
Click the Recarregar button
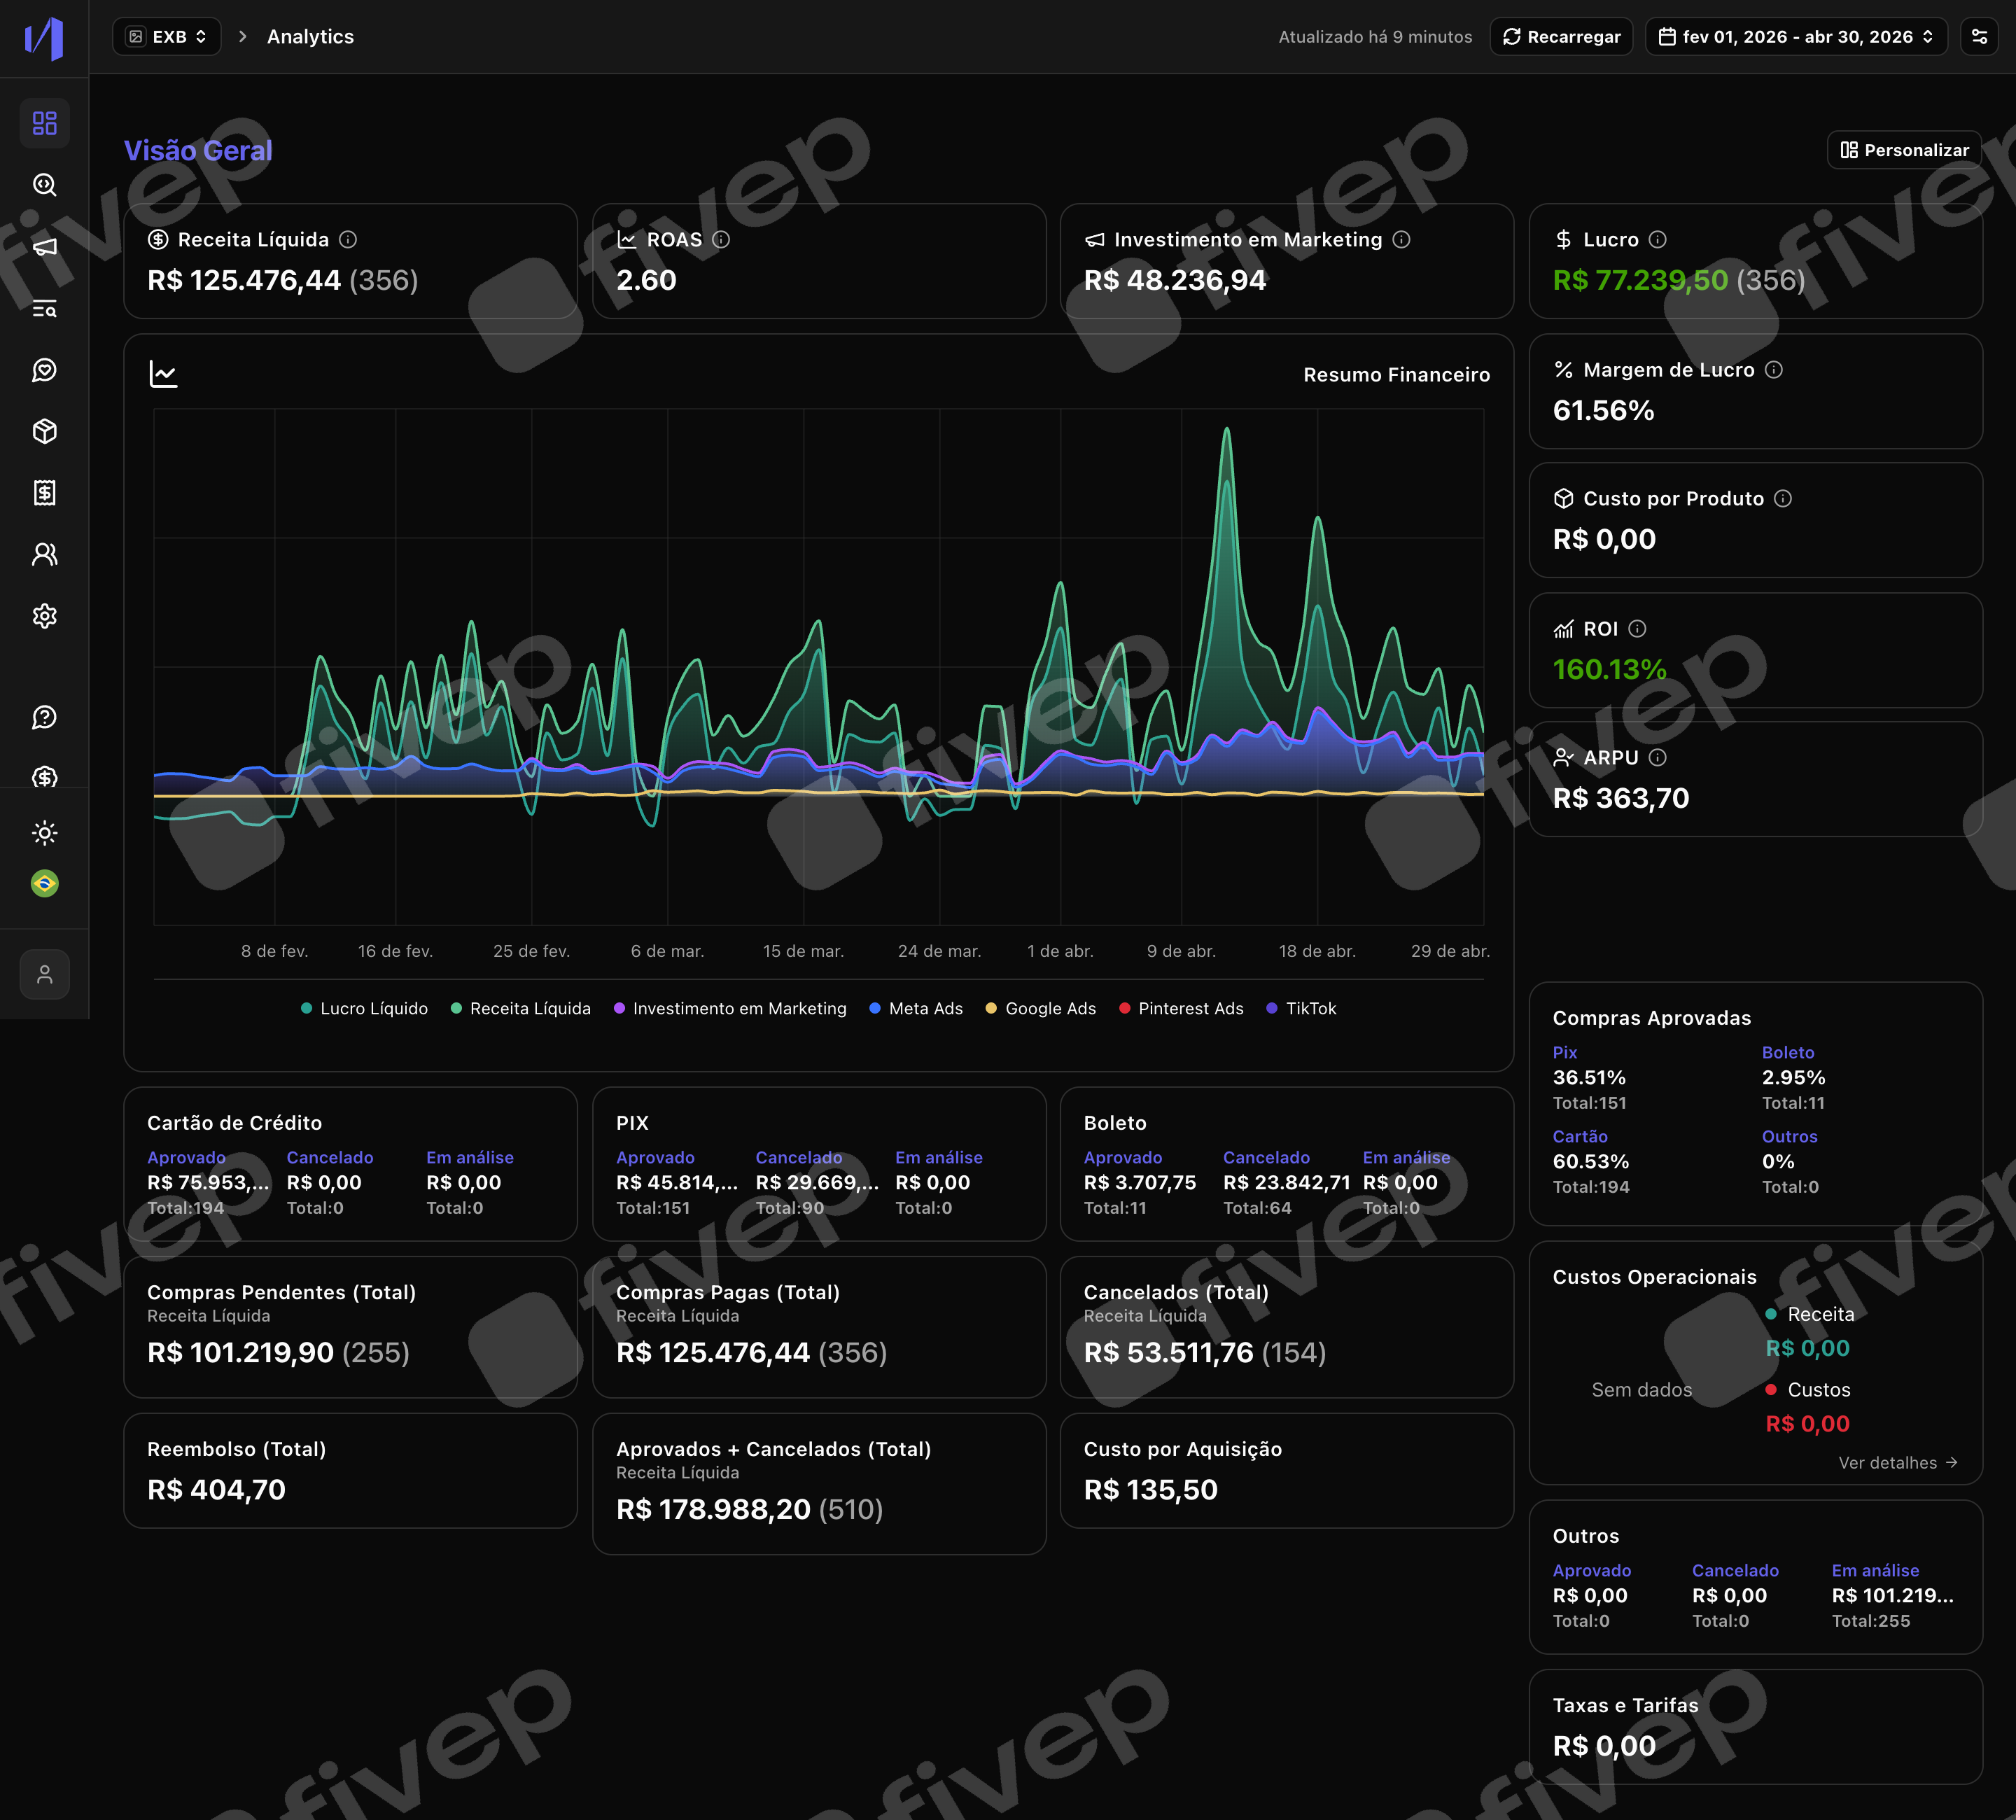coord(1561,37)
